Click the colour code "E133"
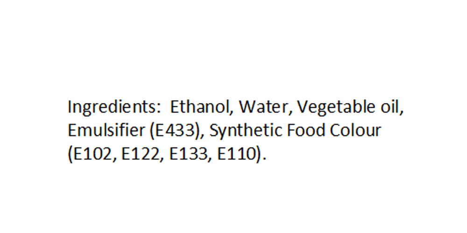 pos(188,155)
